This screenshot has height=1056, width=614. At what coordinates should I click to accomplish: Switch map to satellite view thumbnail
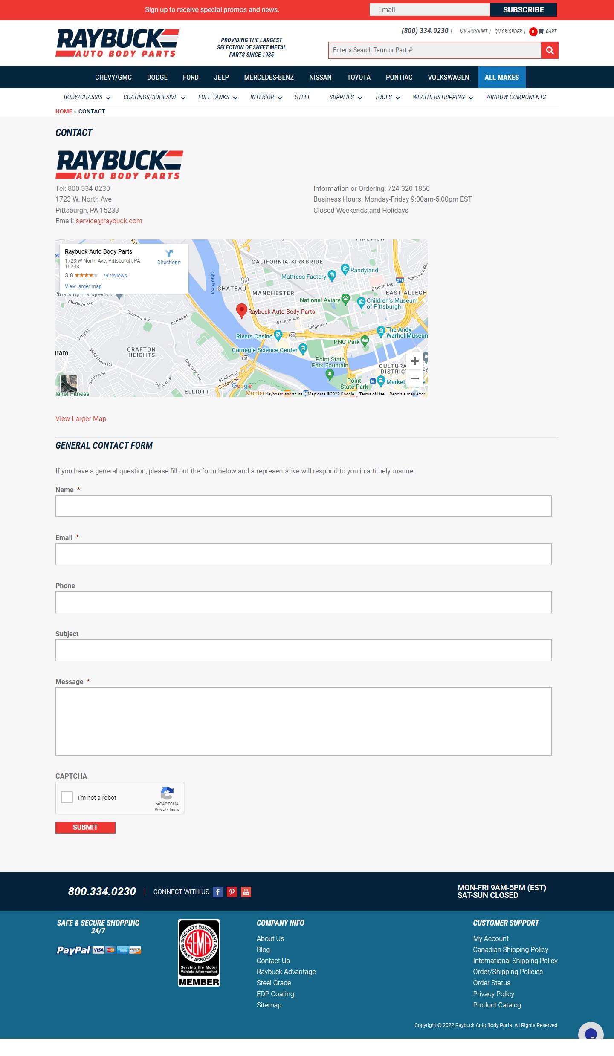(x=69, y=383)
